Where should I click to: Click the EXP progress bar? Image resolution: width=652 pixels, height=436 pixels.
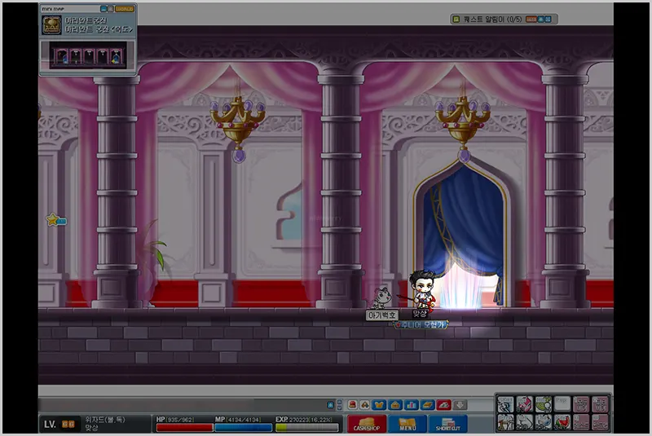(307, 427)
